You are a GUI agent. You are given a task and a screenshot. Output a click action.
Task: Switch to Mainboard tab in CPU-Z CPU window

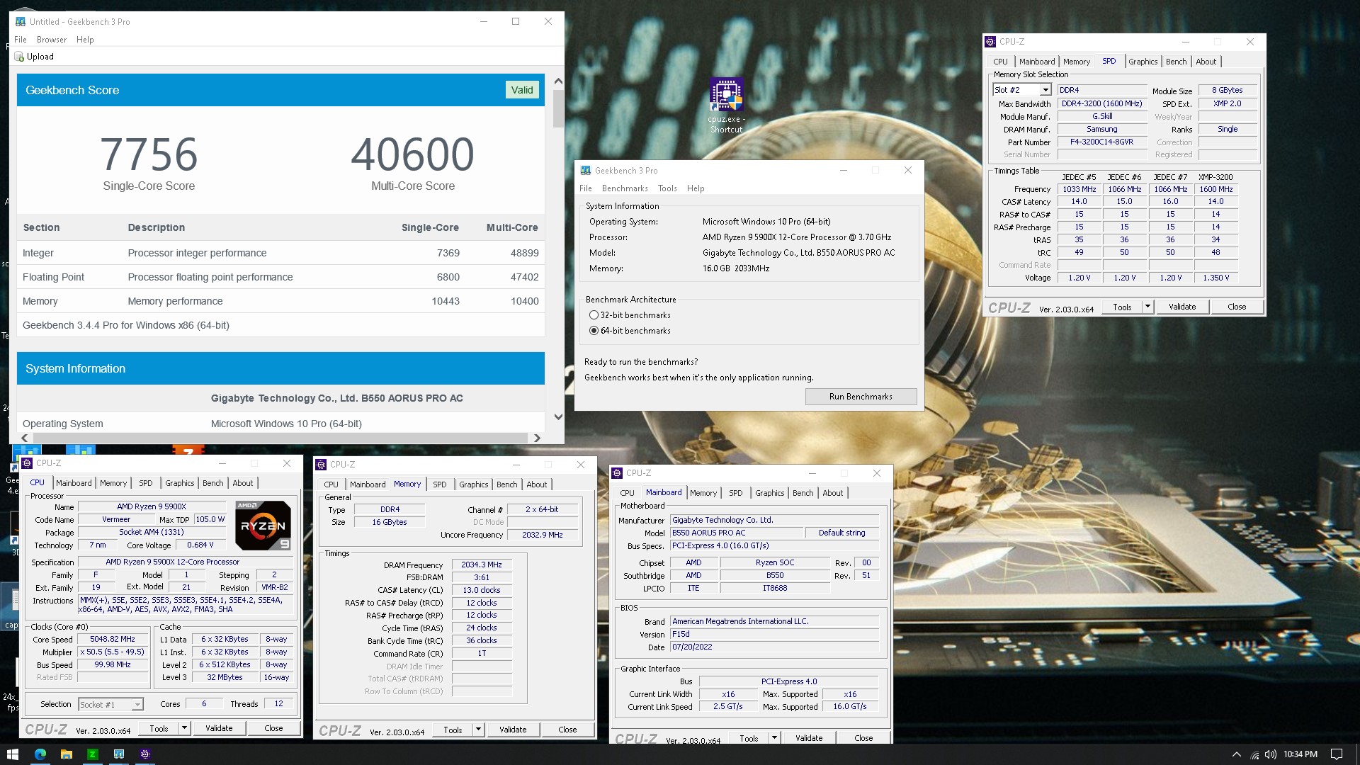pos(74,483)
